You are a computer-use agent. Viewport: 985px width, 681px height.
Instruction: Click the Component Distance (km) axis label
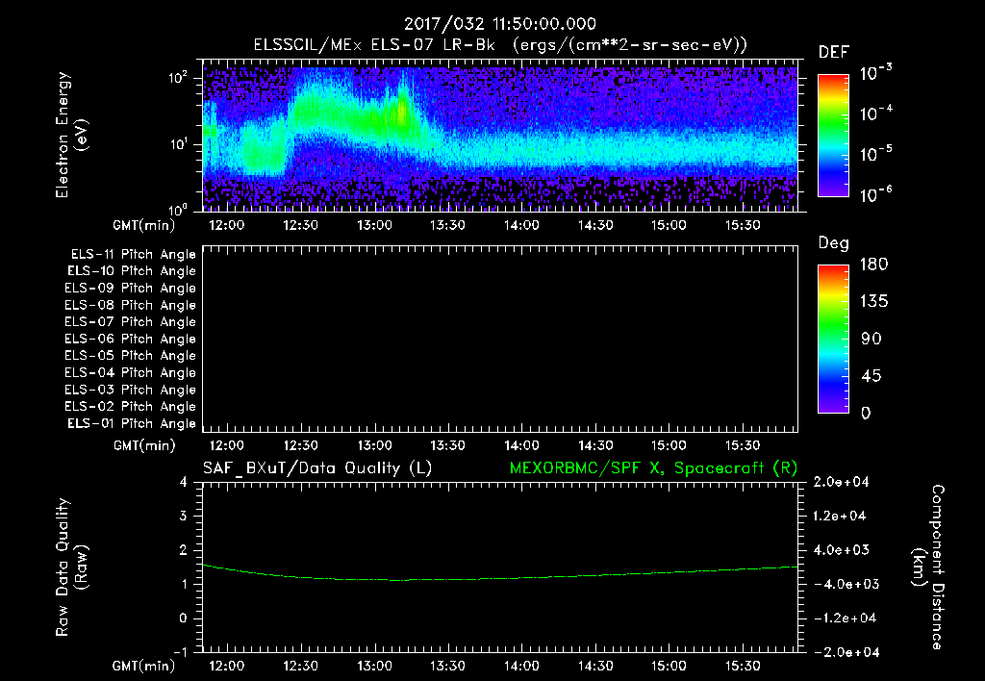tap(928, 567)
